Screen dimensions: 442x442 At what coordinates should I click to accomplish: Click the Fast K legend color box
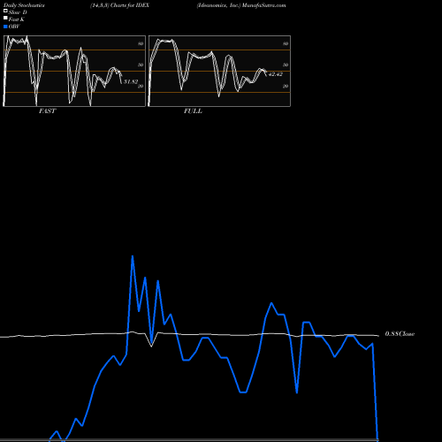pyautogui.click(x=5, y=19)
